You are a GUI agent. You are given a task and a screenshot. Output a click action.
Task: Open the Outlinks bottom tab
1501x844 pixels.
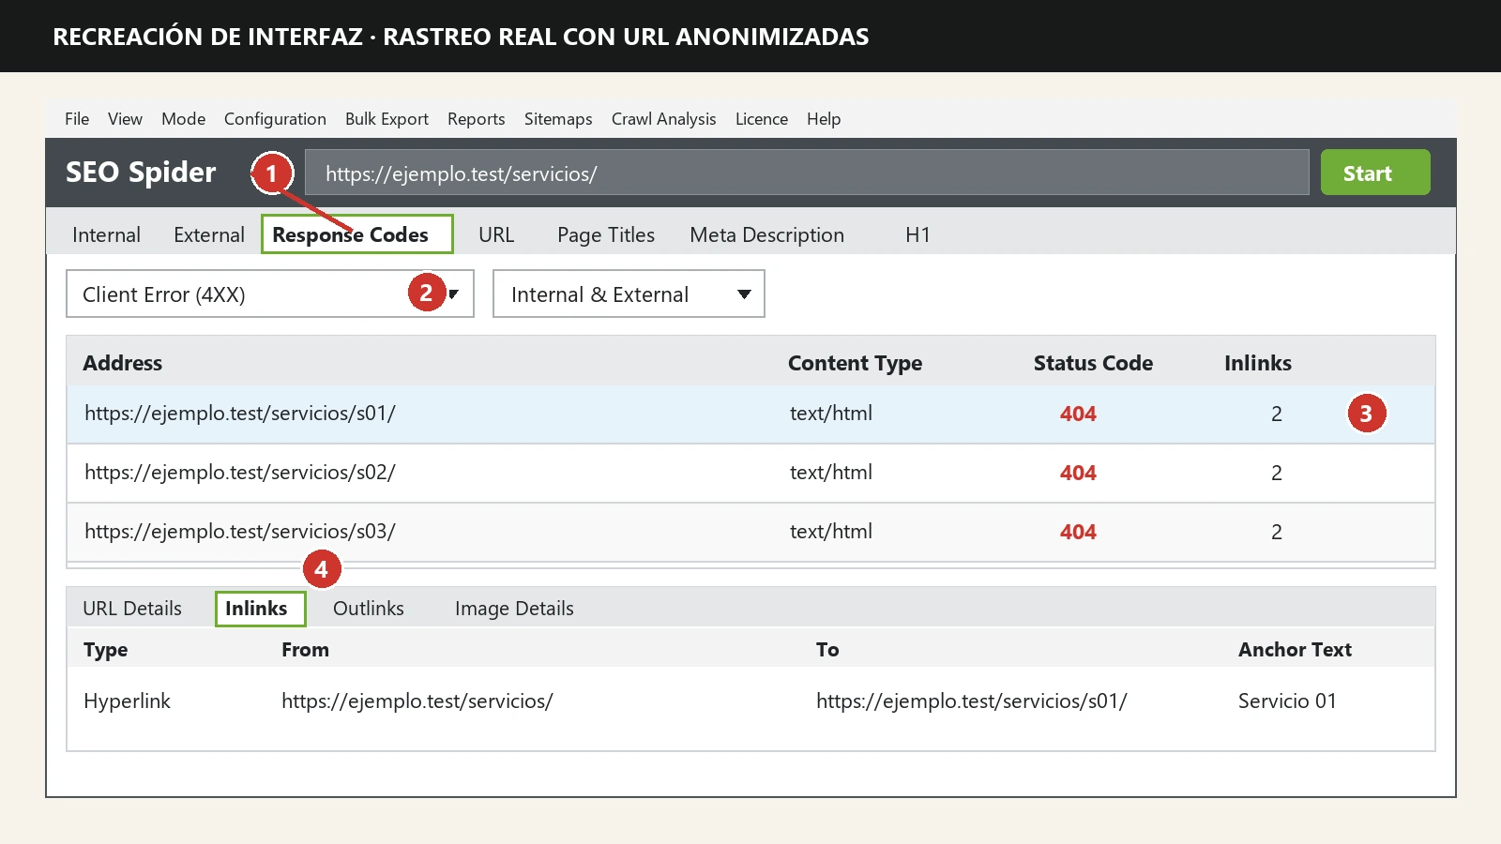(x=368, y=609)
